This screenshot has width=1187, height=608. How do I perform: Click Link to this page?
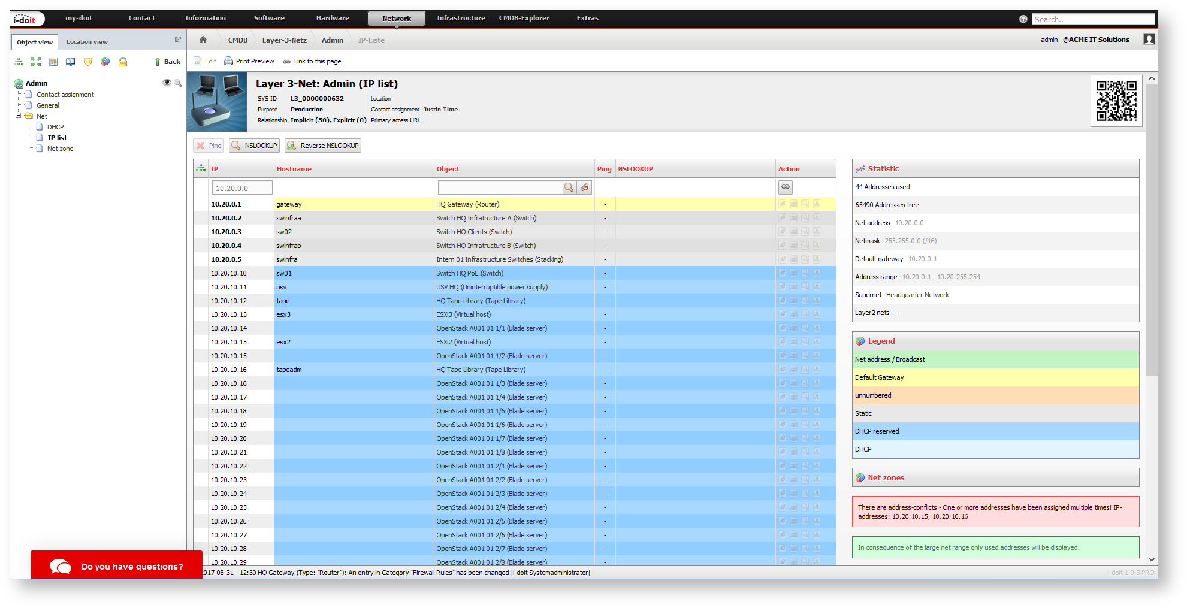(x=312, y=61)
